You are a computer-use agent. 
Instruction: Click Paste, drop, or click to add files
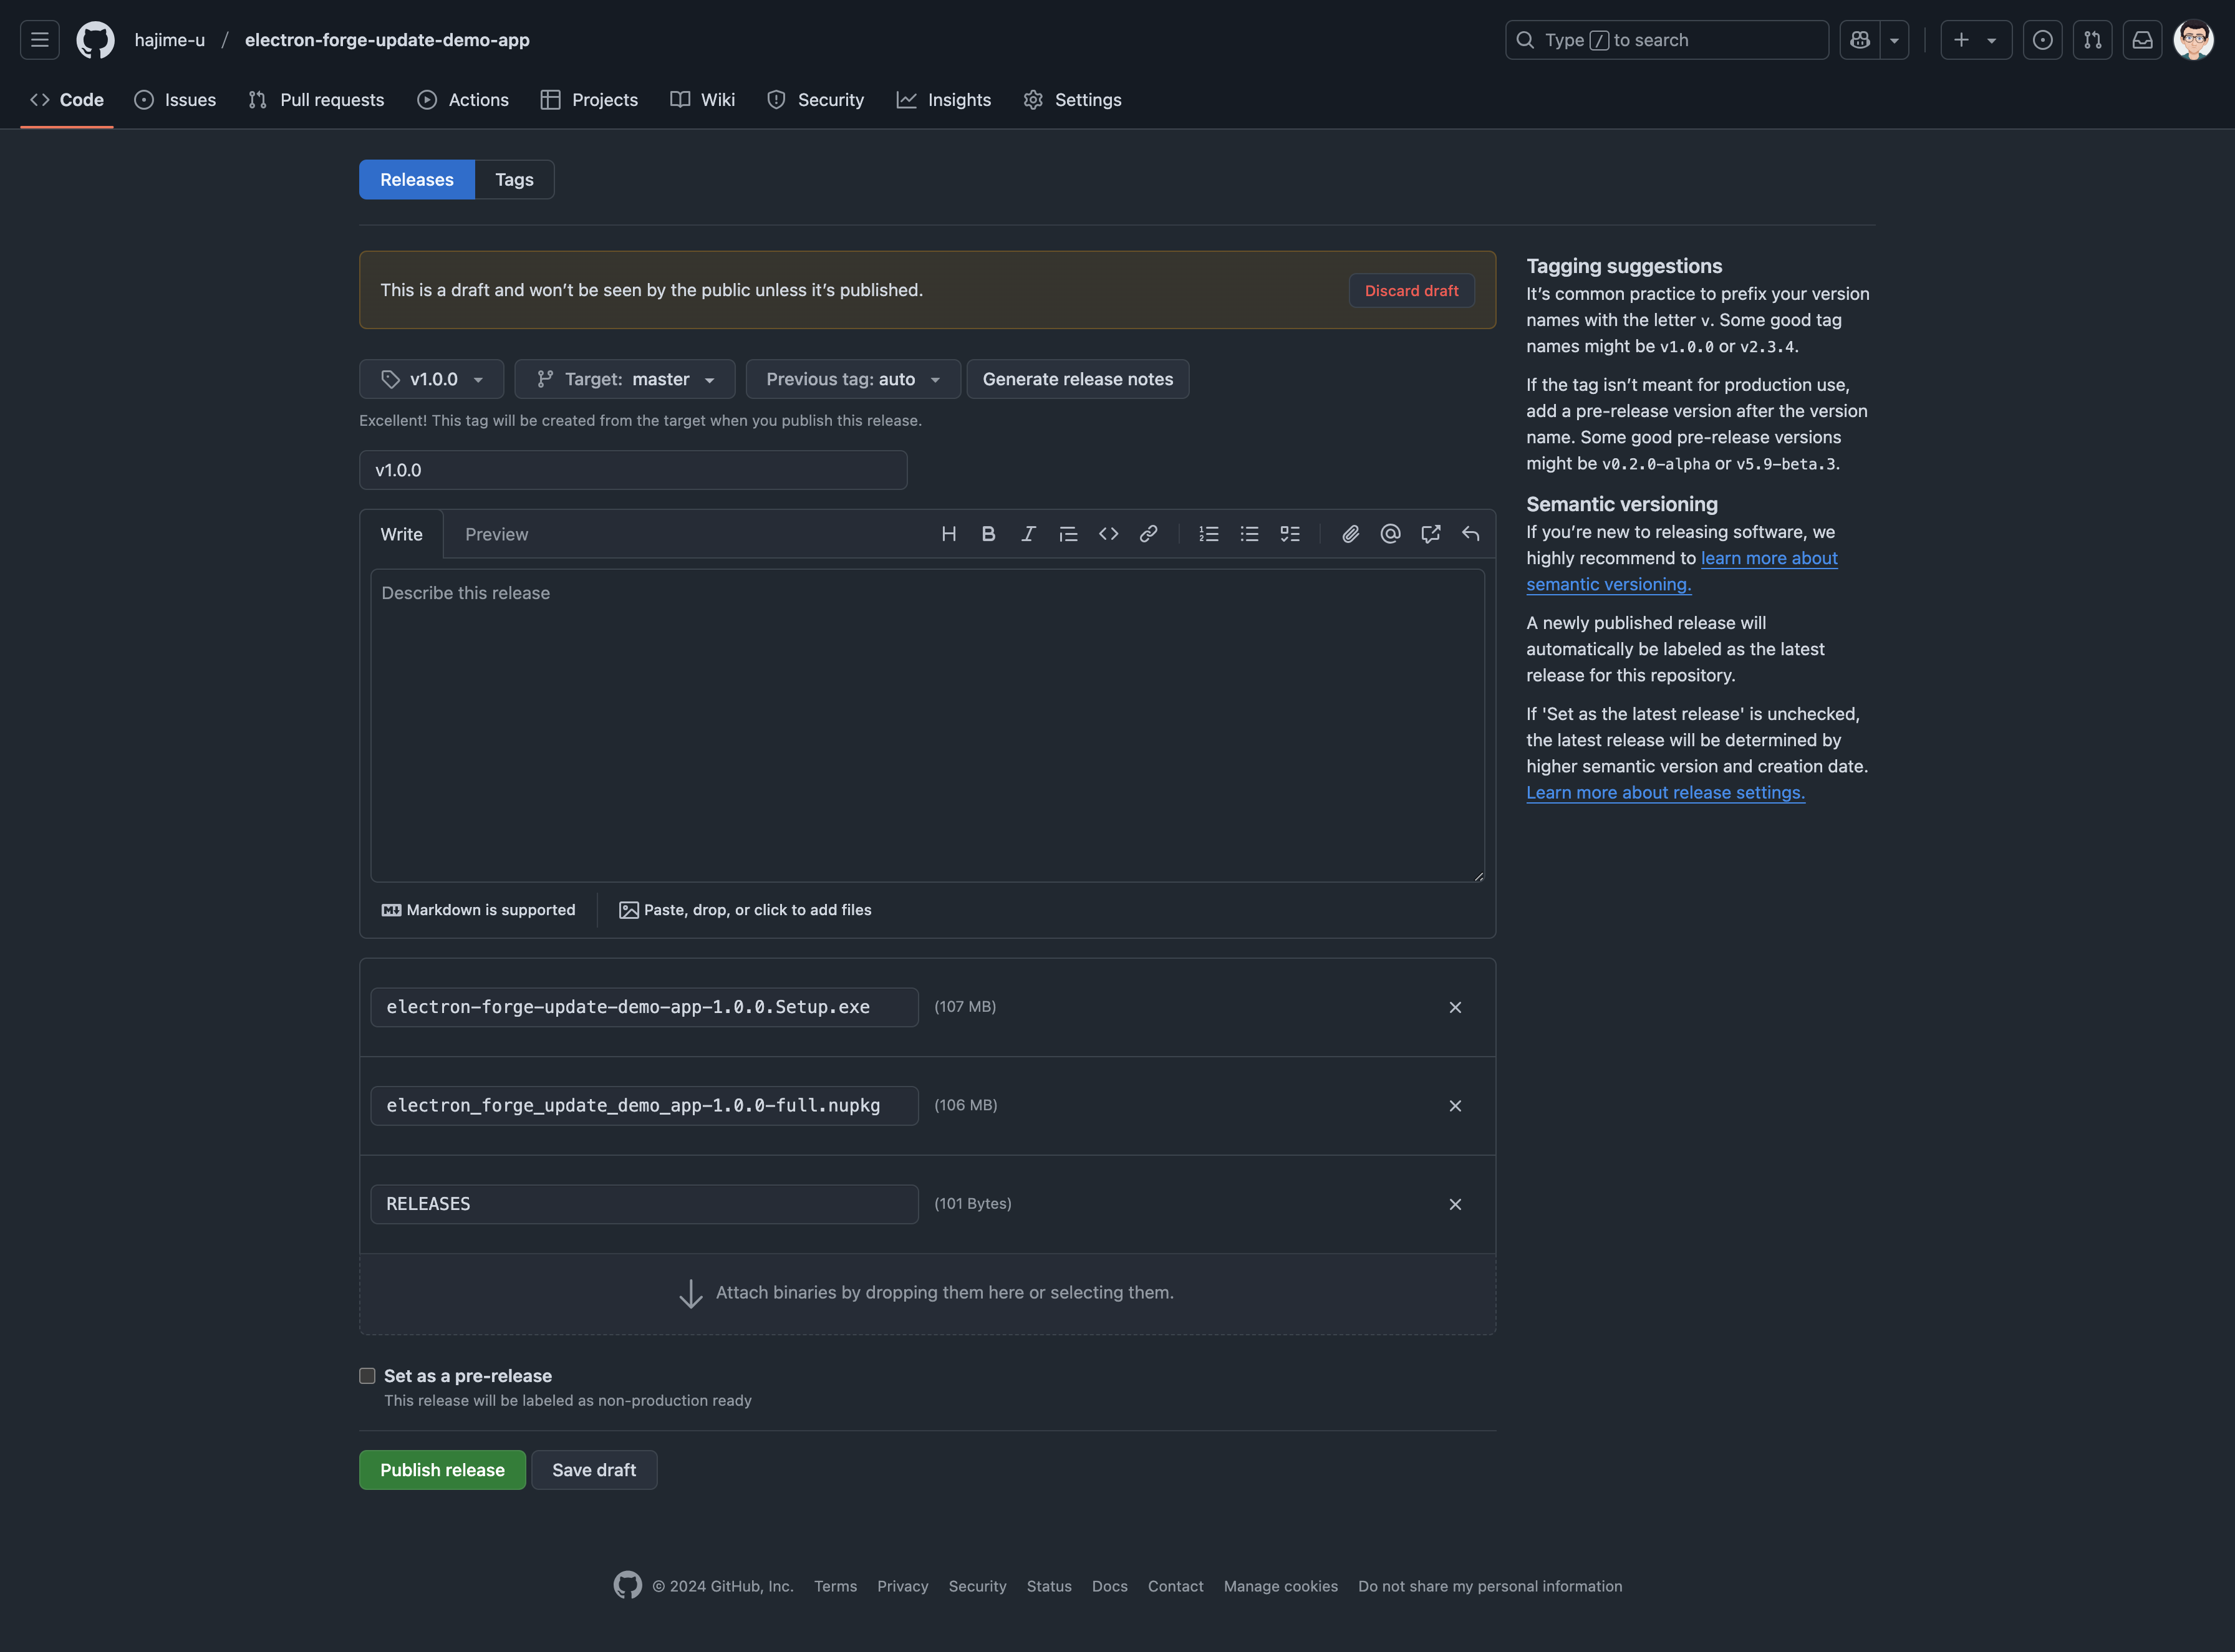[x=745, y=910]
